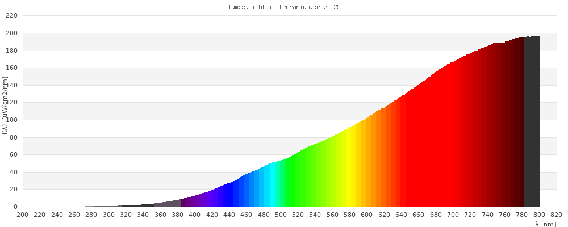Image resolution: width=568 pixels, height=227 pixels.
Task: Click the 800 tick label on wavelength axis
Action: point(540,215)
